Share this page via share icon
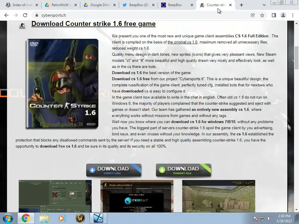 click(253, 15)
